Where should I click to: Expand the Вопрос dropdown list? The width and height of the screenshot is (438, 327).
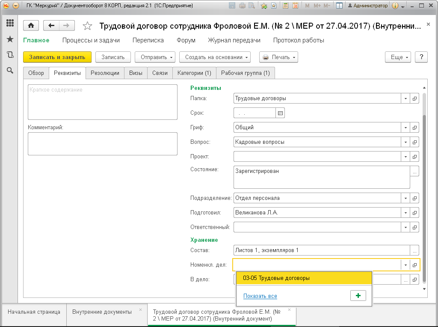tap(405, 142)
